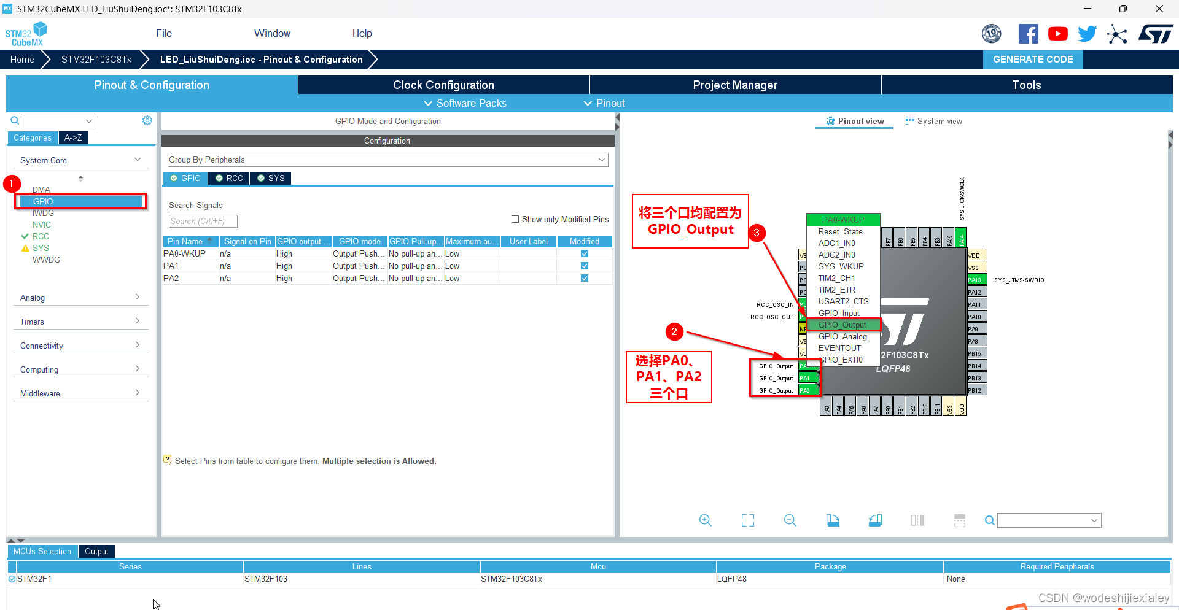Open the A->Z tab
The image size is (1179, 610).
pos(73,138)
